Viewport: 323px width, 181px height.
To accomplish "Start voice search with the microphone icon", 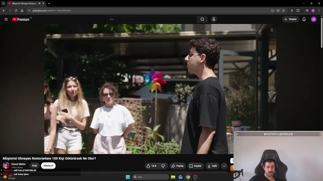I will (x=214, y=19).
